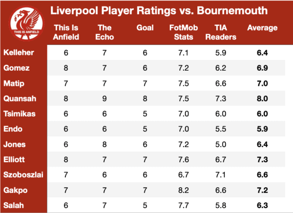Click the Average column header
293x213 pixels.
tap(262, 28)
